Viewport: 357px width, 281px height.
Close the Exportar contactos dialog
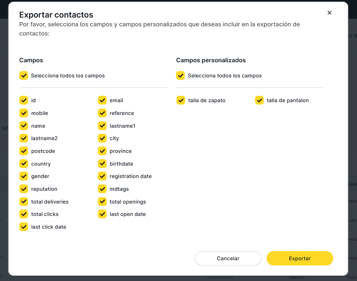point(329,13)
